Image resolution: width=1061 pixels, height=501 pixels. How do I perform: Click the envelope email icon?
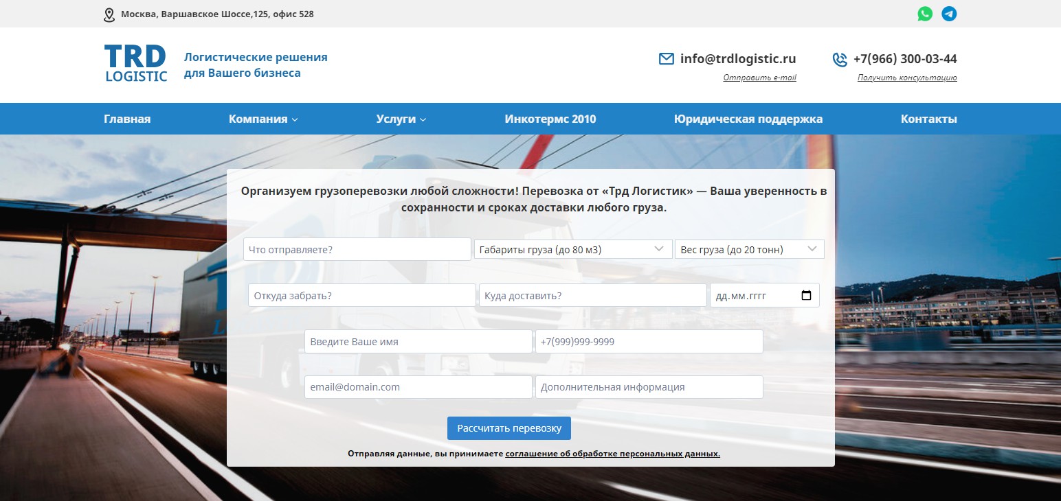pyautogui.click(x=666, y=59)
